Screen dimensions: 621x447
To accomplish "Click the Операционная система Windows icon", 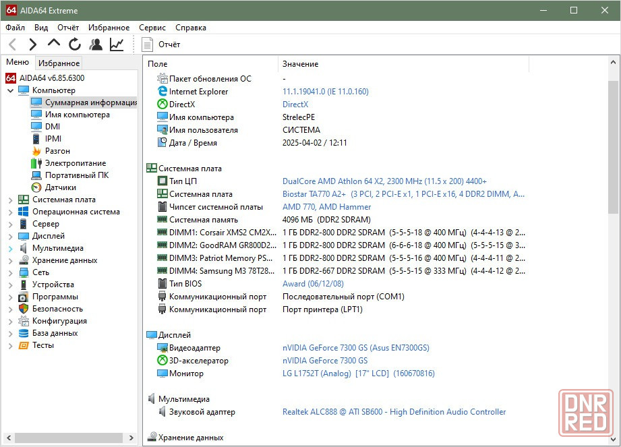I will coord(24,212).
